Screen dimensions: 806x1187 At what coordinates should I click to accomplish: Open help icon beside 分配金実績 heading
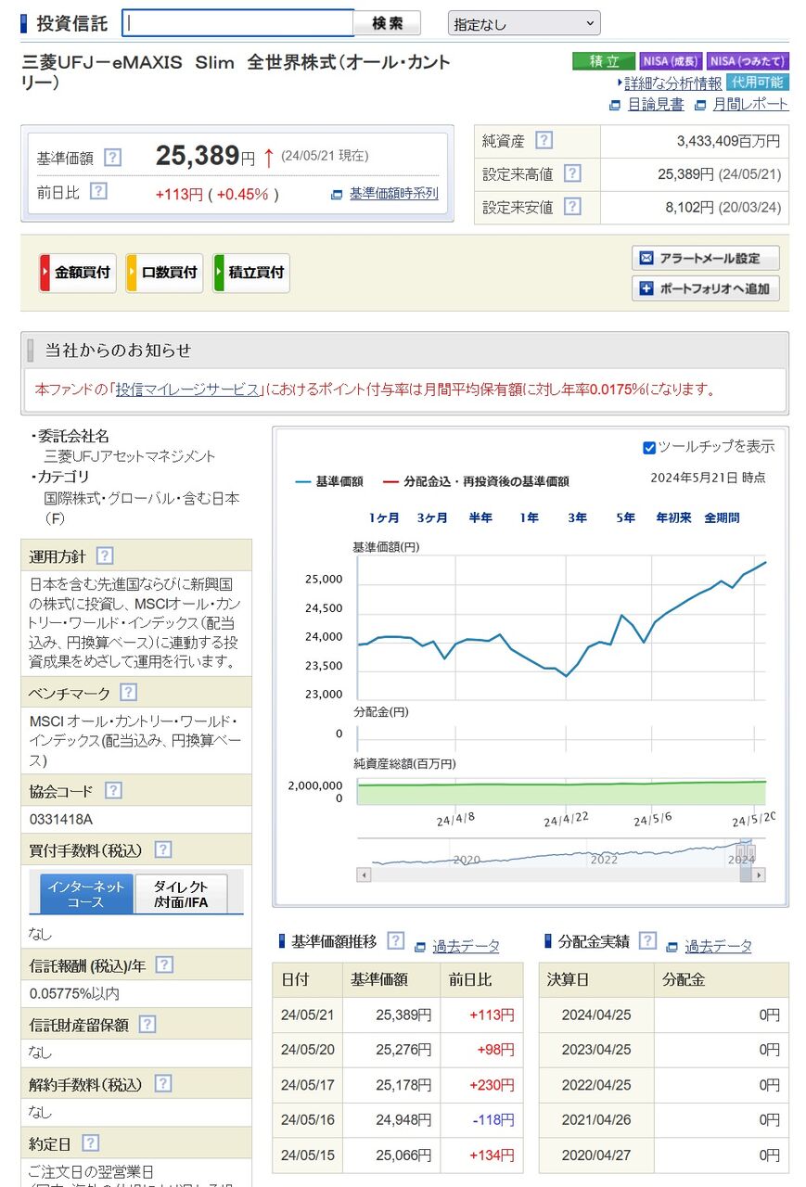[x=647, y=940]
